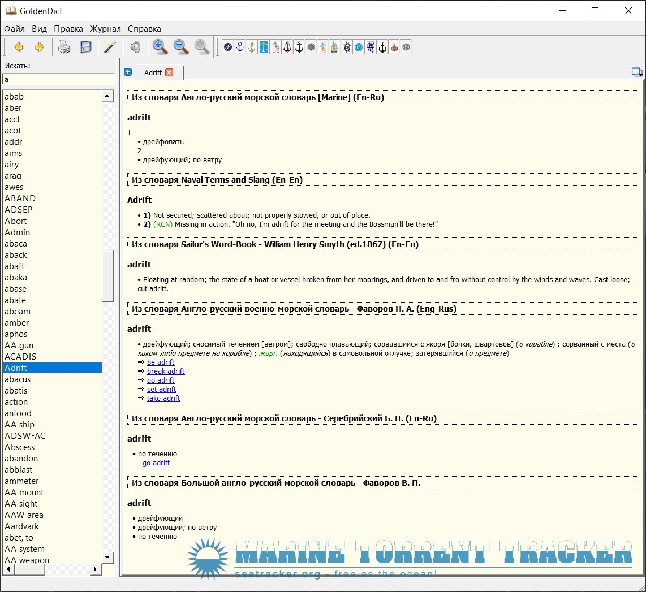Viewport: 646px width, 592px height.
Task: Select the blue anchor dictionary icon
Action: point(240,47)
